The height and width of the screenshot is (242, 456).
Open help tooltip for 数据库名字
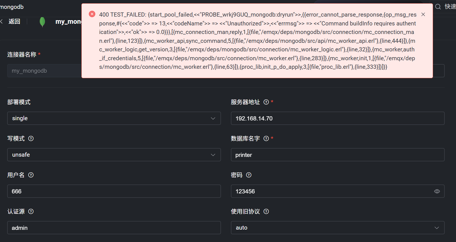[x=266, y=138]
